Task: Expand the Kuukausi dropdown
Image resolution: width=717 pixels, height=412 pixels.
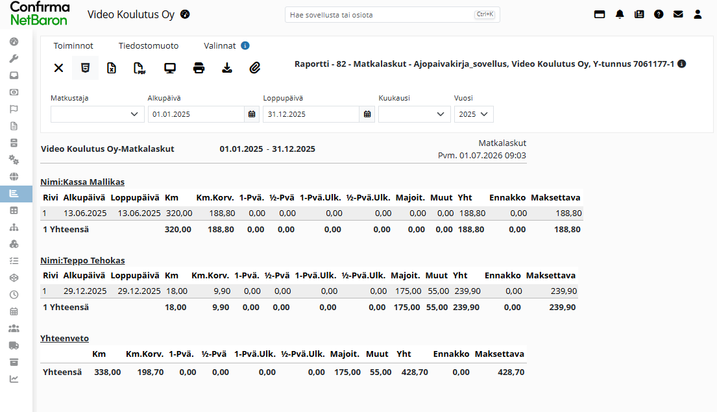Action: [x=414, y=114]
